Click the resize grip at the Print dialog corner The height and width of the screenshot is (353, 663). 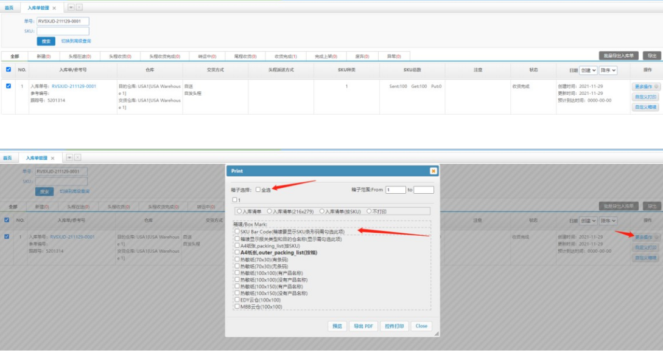[436, 334]
